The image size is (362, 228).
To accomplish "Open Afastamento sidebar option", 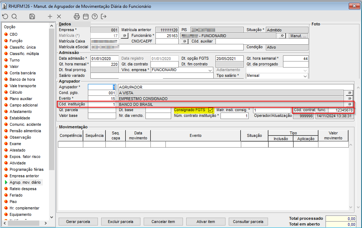I will [x=21, y=111].
